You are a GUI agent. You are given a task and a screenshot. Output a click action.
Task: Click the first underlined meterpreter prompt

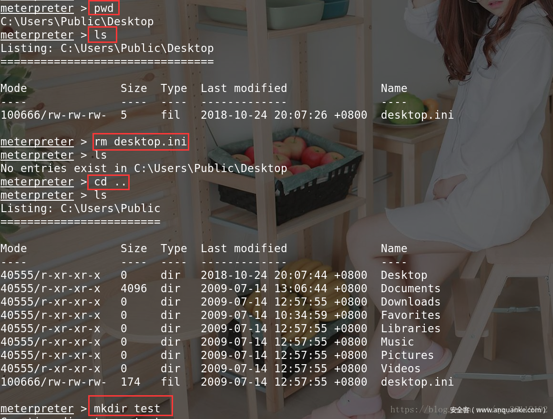point(37,8)
